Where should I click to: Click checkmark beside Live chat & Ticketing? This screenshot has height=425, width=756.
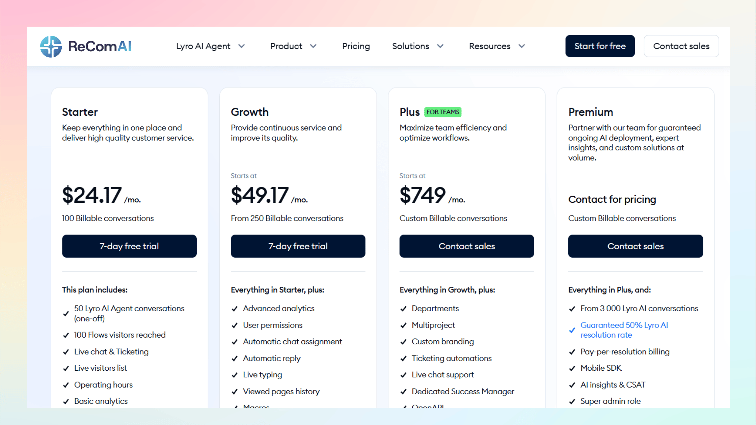[66, 352]
